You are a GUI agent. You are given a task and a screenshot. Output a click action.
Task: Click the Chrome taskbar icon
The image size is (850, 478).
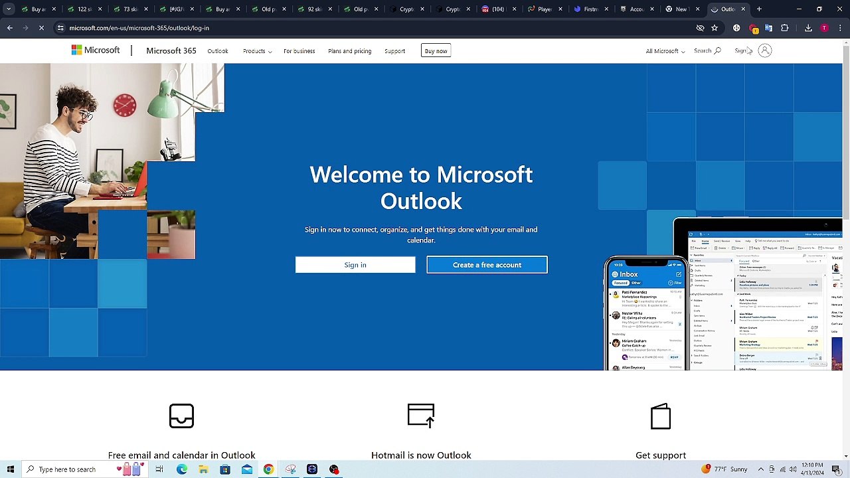(268, 469)
